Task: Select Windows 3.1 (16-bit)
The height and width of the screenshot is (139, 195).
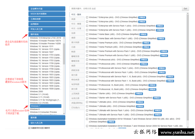Action: click(39, 94)
